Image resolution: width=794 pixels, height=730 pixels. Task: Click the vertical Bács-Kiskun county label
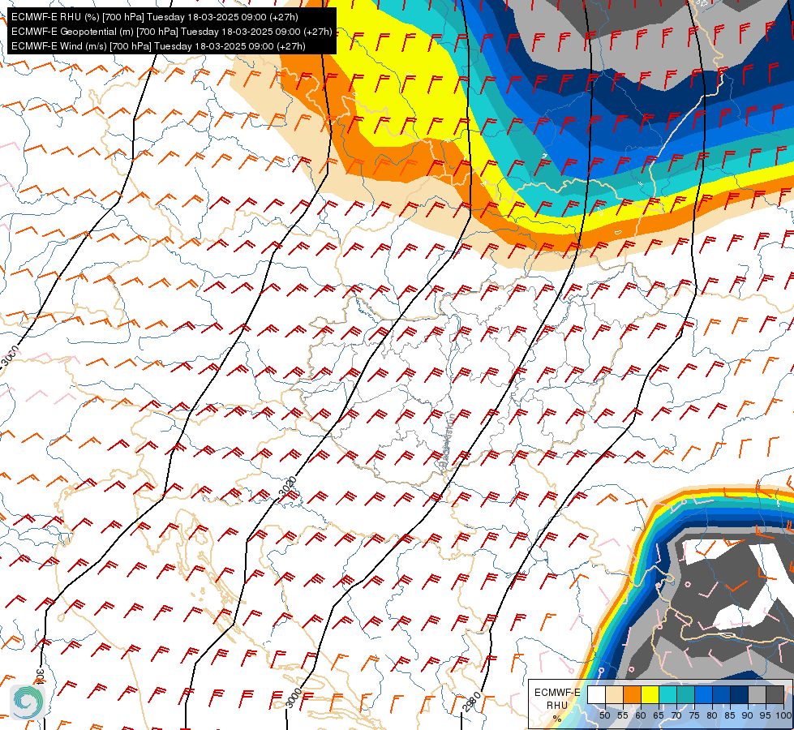447,440
